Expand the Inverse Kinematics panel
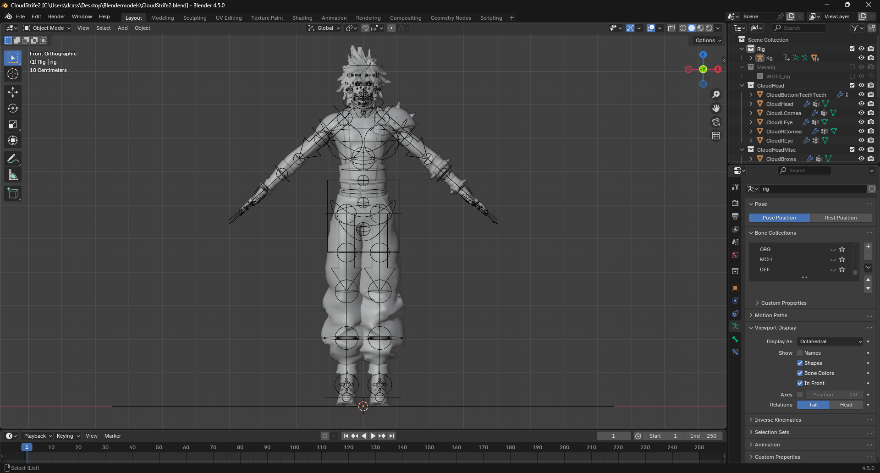The height and width of the screenshot is (473, 880). (x=777, y=420)
